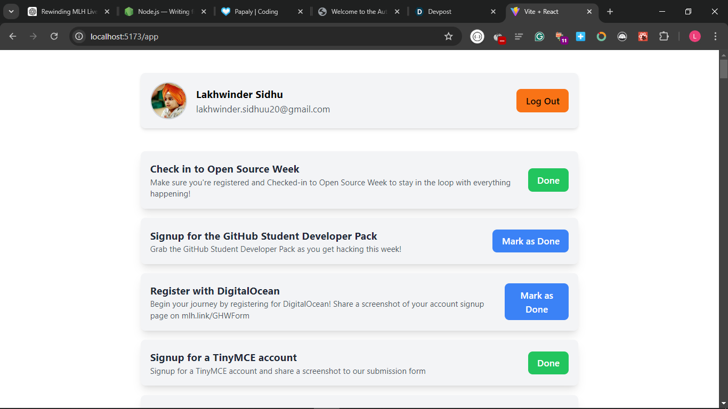The image size is (728, 409).
Task: Click the forward navigation arrow
Action: click(33, 36)
